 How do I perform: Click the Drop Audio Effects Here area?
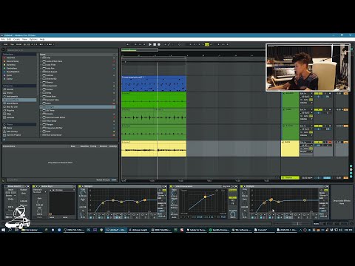point(342,202)
